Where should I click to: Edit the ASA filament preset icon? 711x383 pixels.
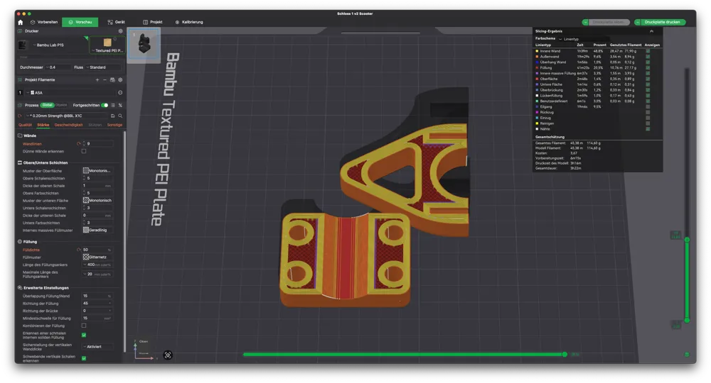tap(120, 93)
